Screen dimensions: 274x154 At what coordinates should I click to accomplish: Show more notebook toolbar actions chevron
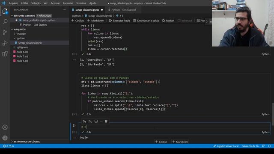(x=207, y=21)
